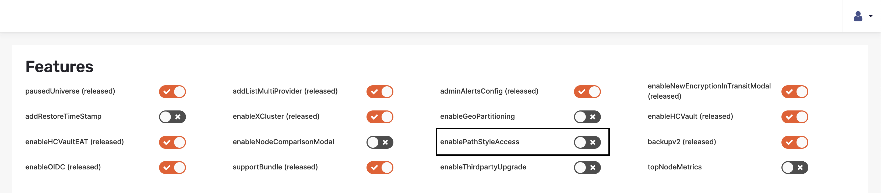This screenshot has width=881, height=193.
Task: Click the enablePathStyleAccess feature label
Action: click(480, 142)
